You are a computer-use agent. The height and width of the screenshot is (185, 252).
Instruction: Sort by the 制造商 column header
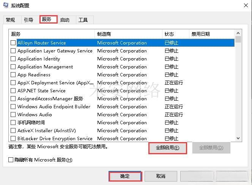pyautogui.click(x=128, y=34)
